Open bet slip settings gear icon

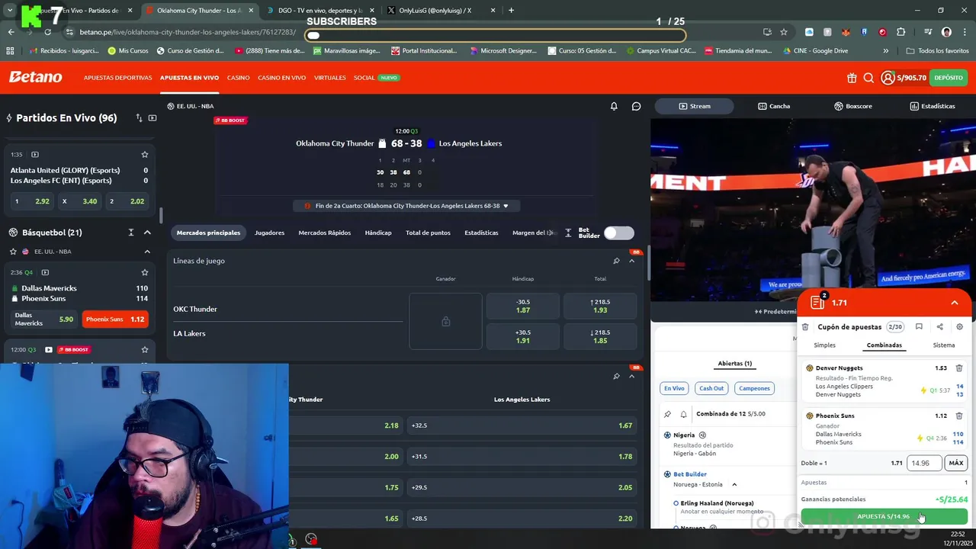(x=959, y=327)
